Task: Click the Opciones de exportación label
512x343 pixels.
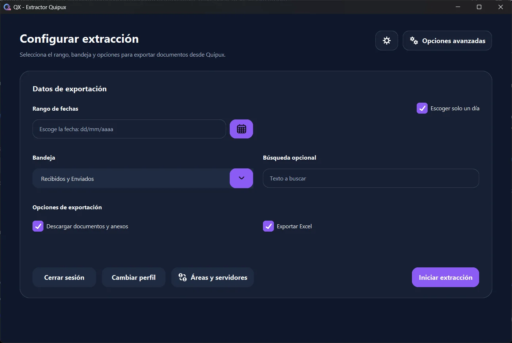Action: pyautogui.click(x=67, y=207)
